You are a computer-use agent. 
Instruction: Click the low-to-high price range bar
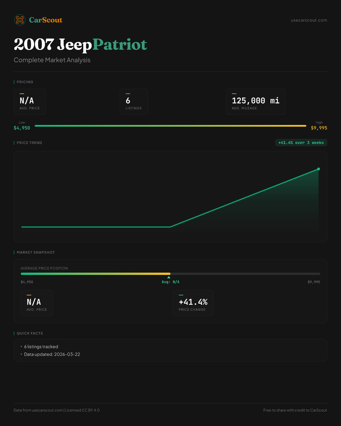pyautogui.click(x=170, y=126)
